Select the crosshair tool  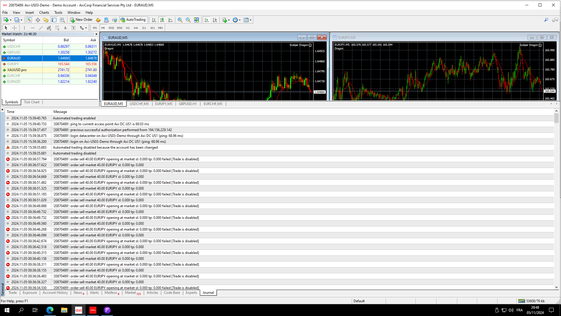point(14,28)
